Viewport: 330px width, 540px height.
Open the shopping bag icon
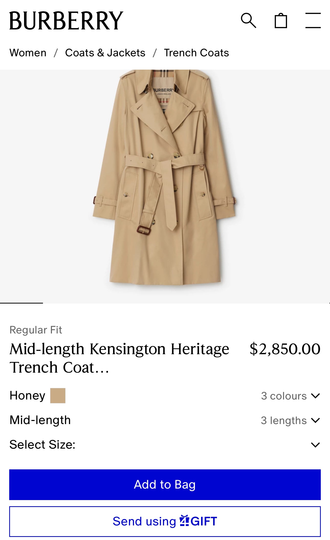coord(281,20)
